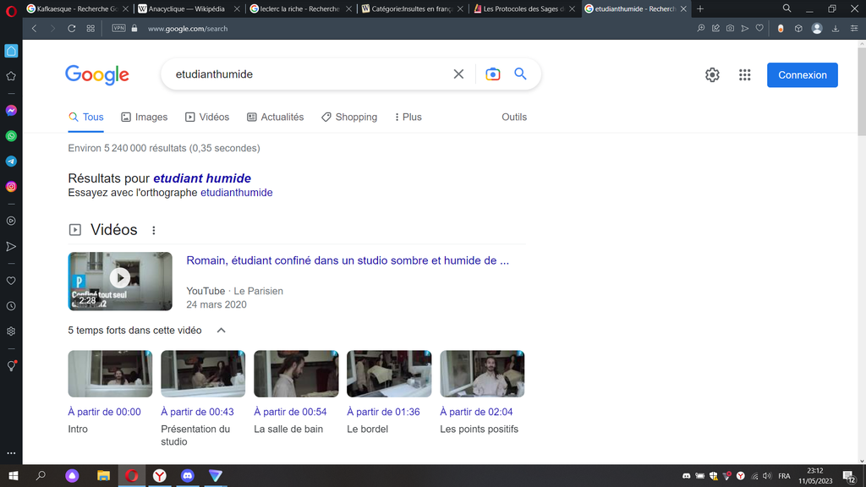The image size is (866, 487).
Task: Open Instagram in Opera sidebar
Action: coord(11,186)
